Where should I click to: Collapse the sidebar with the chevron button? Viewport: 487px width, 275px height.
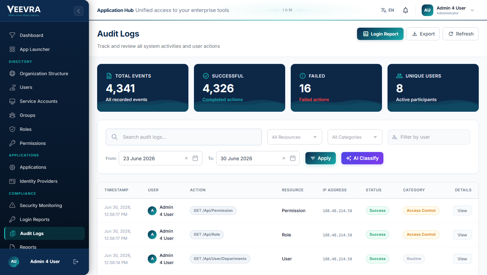pos(79,11)
